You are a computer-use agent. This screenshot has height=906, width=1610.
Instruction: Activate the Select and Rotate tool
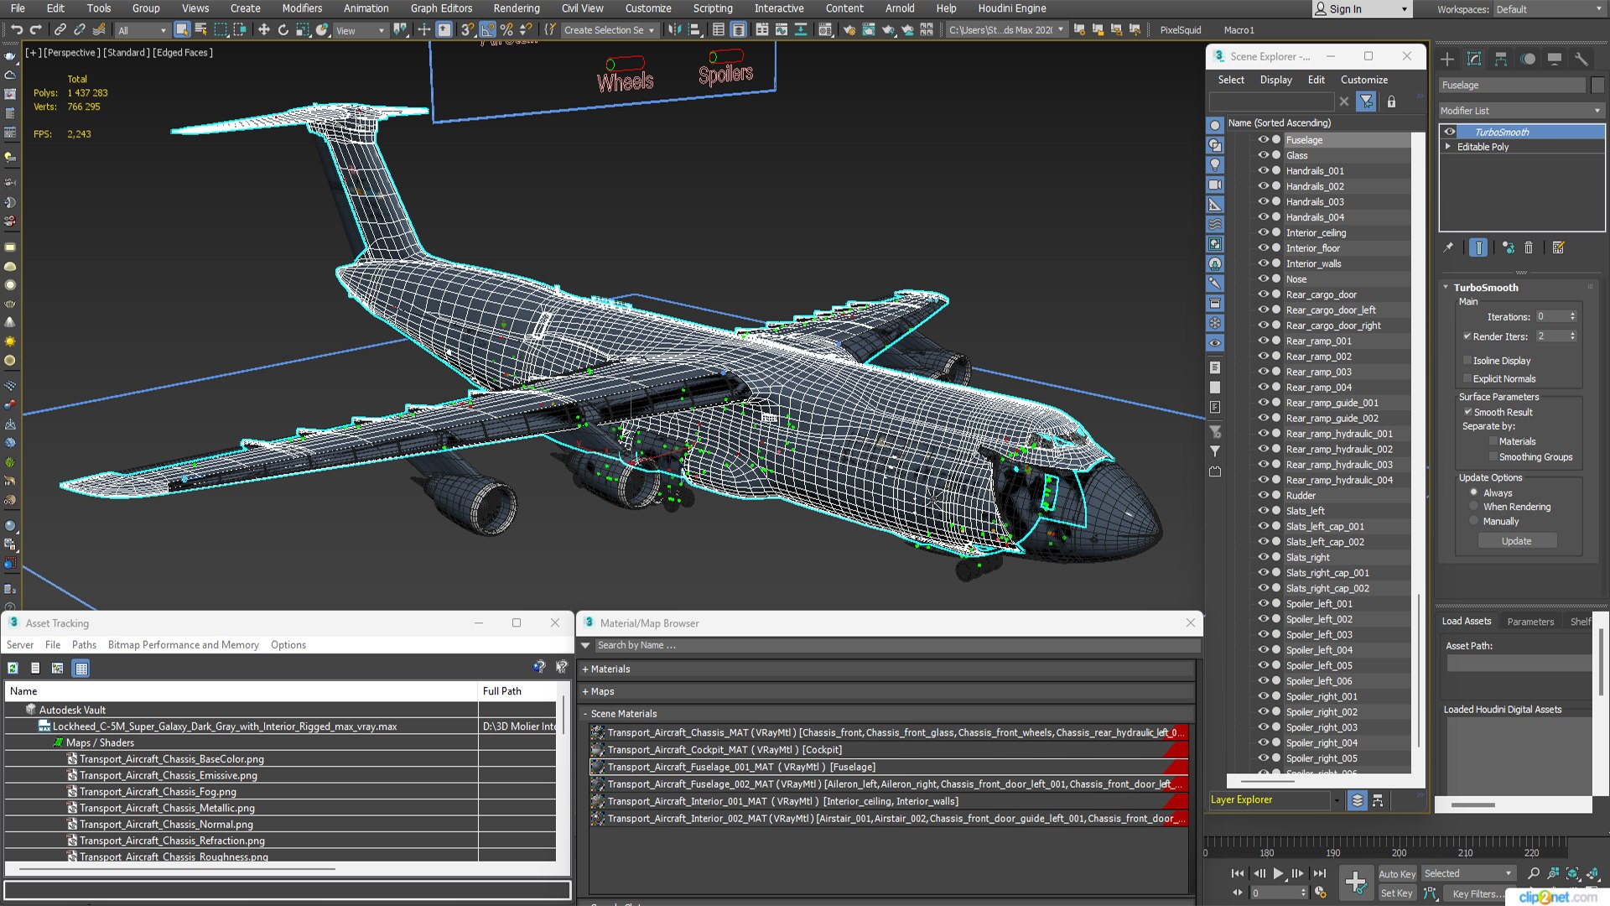click(283, 30)
